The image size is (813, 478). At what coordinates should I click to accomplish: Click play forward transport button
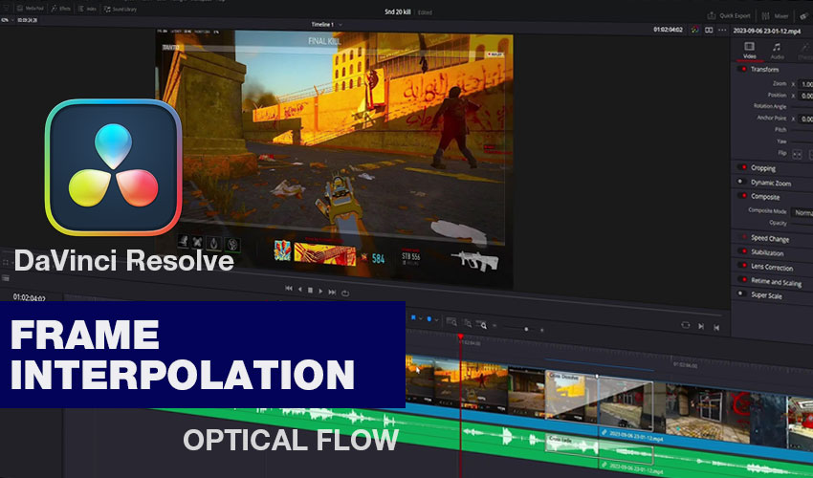tap(320, 292)
